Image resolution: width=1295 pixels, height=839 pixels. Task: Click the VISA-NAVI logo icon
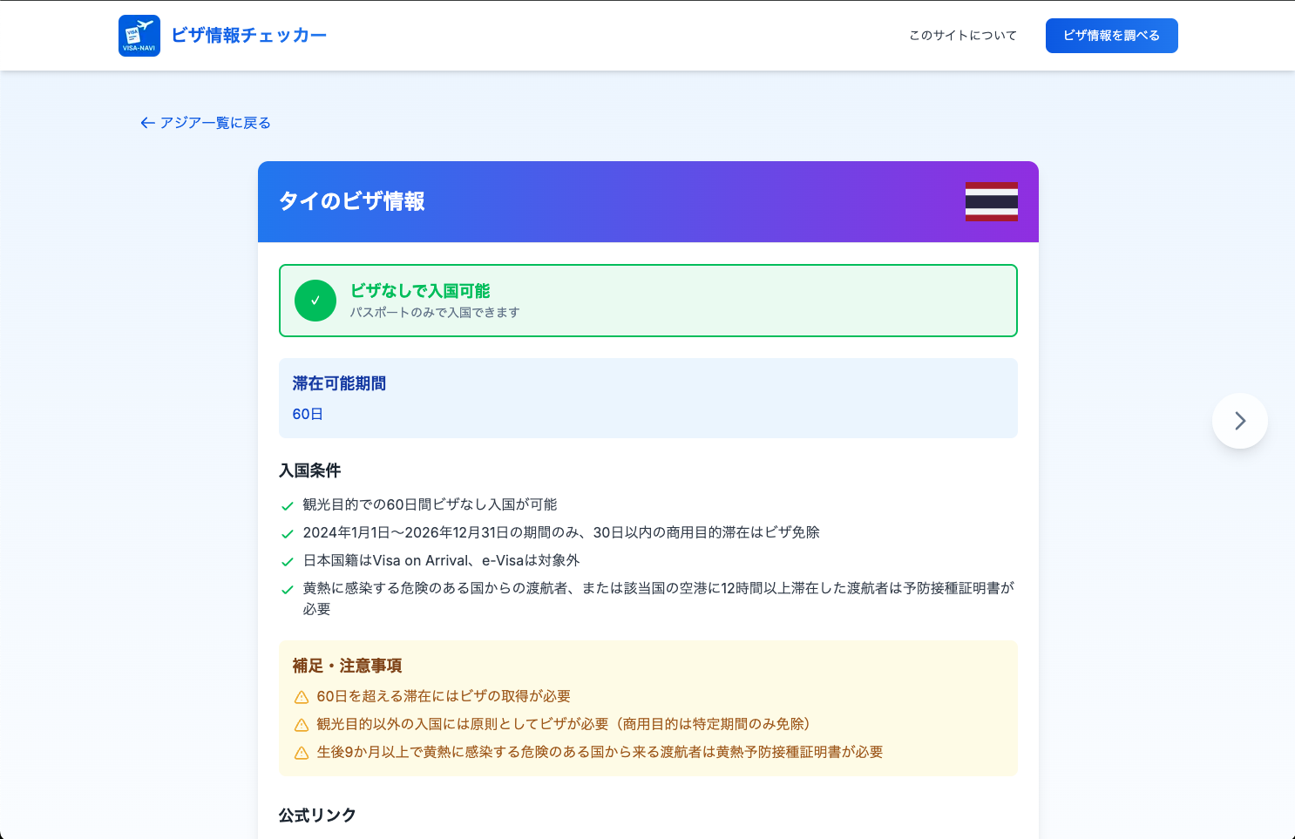pos(139,36)
